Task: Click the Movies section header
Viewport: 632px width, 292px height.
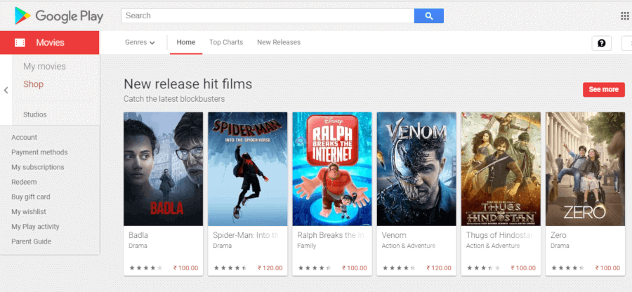Action: click(x=50, y=43)
